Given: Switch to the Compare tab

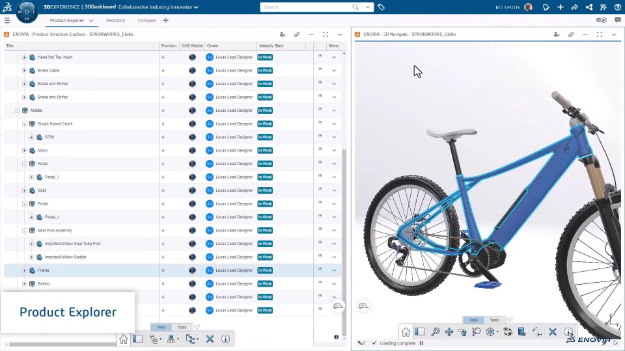Looking at the screenshot, I should click(x=146, y=20).
